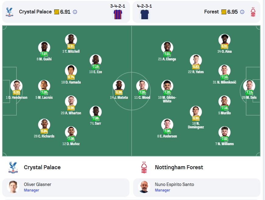Click the Nottingham Forest crest below the pitch

(144, 167)
